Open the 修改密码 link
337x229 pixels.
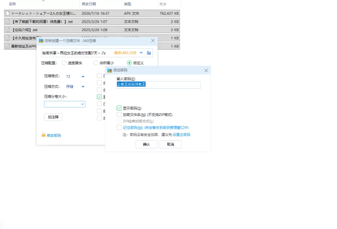tap(54, 136)
